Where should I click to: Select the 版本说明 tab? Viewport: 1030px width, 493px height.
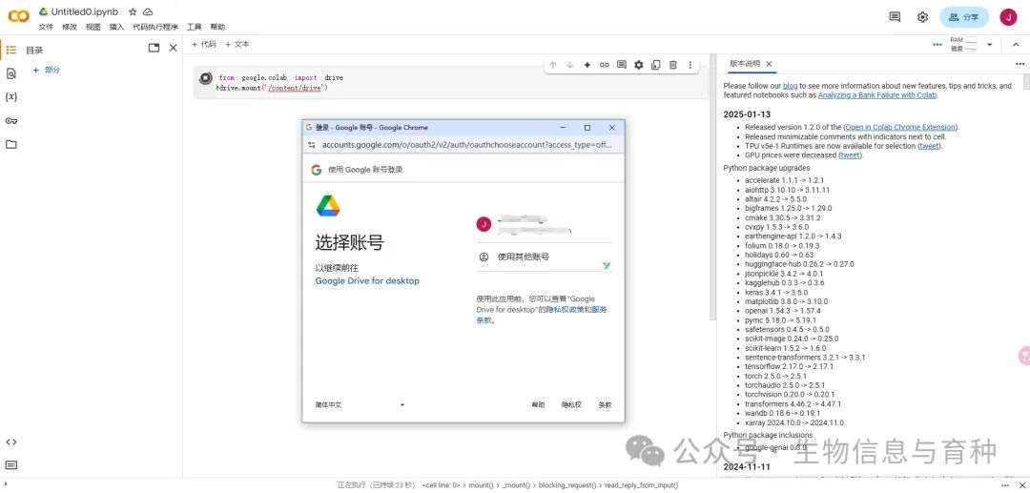pos(745,64)
